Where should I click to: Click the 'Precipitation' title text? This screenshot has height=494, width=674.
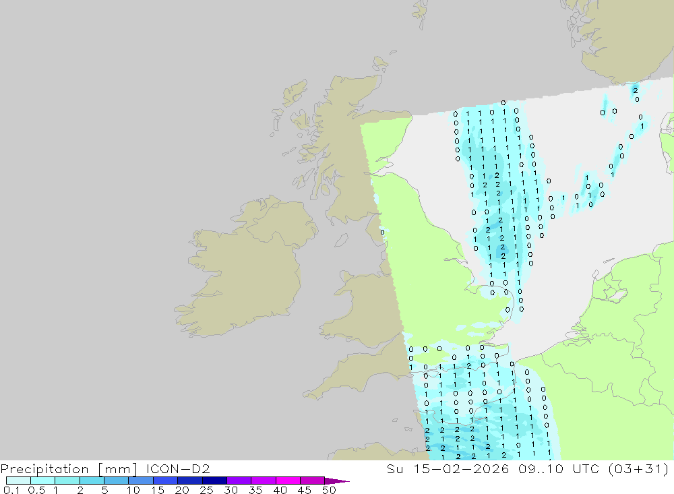coord(44,468)
